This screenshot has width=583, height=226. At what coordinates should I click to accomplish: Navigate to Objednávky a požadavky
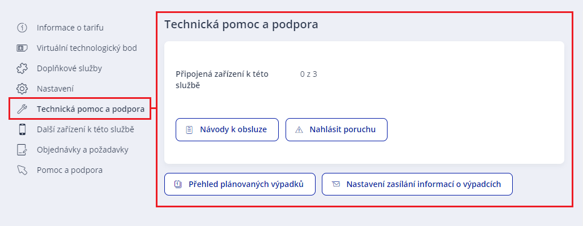(x=83, y=150)
